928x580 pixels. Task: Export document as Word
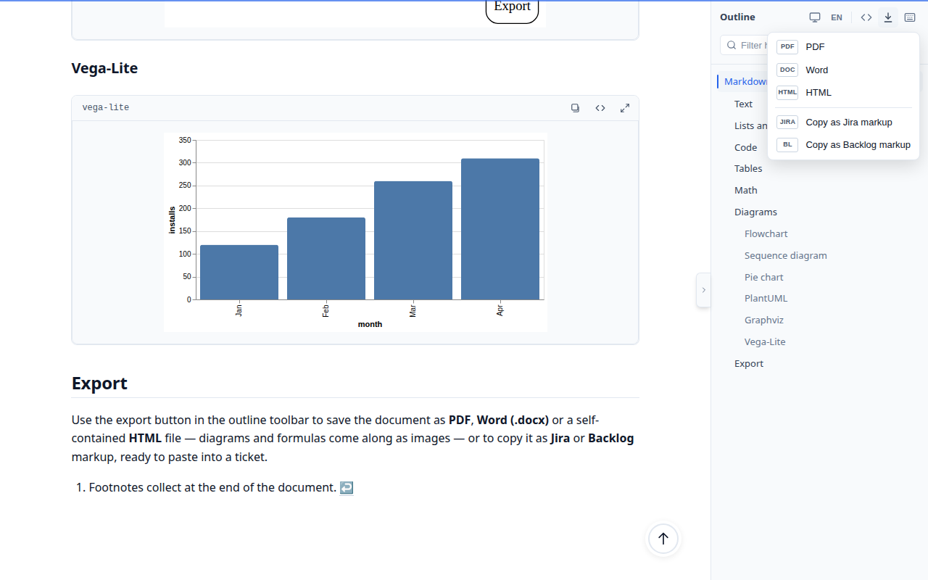(843, 70)
